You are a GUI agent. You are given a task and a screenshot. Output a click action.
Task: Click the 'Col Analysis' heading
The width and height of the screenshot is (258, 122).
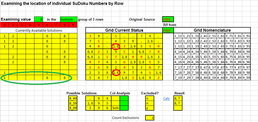pyautogui.click(x=120, y=93)
